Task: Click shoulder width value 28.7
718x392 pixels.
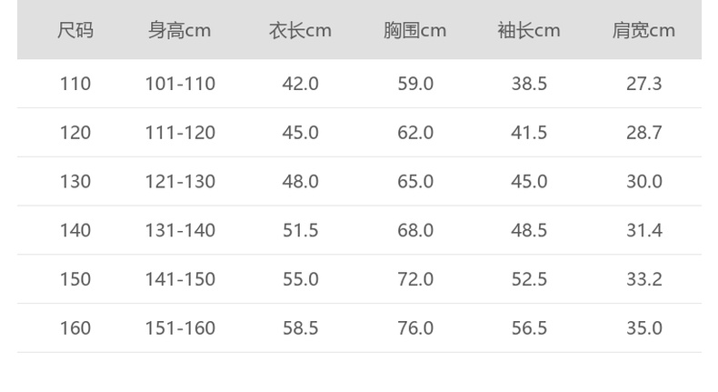Action: click(x=643, y=133)
